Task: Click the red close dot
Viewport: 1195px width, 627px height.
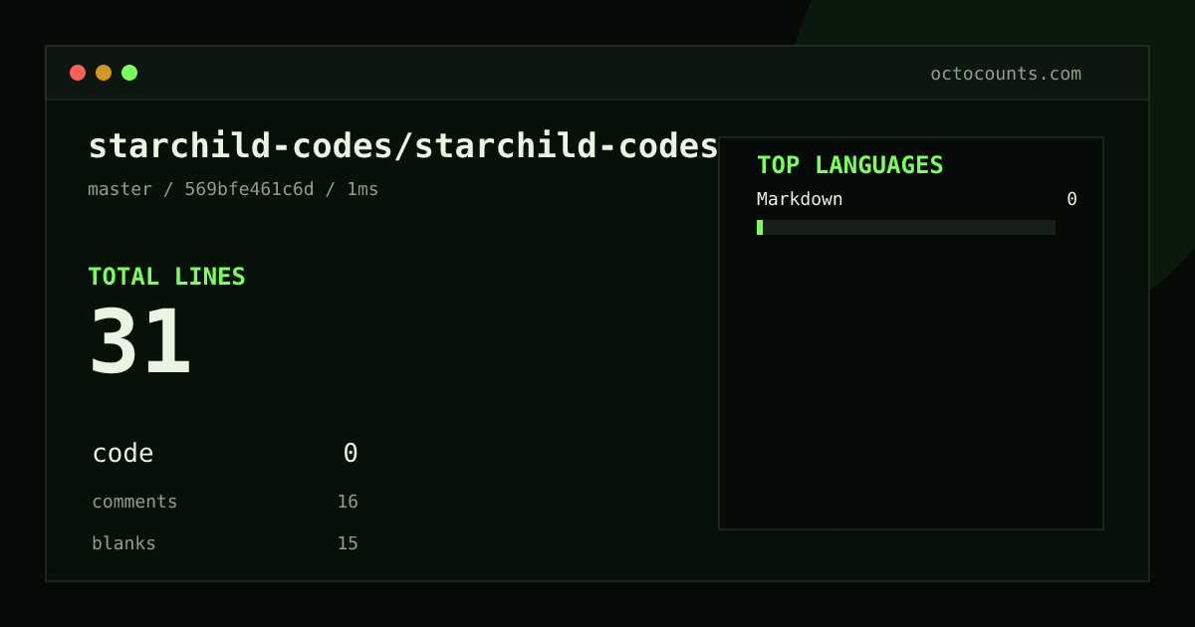Action: [78, 73]
